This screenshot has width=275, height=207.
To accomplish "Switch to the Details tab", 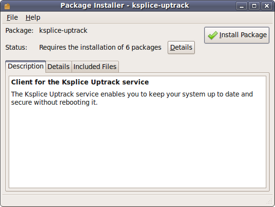I will point(58,67).
